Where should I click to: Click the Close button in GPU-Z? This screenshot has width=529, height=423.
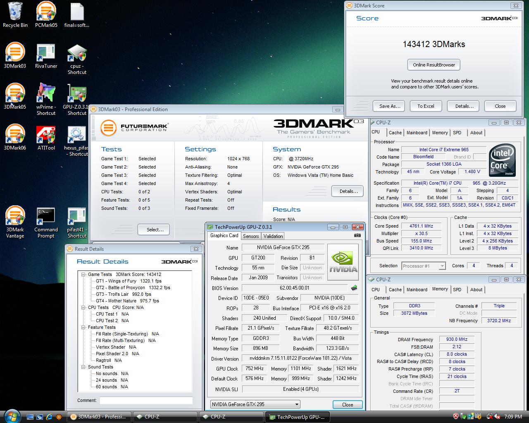[348, 404]
